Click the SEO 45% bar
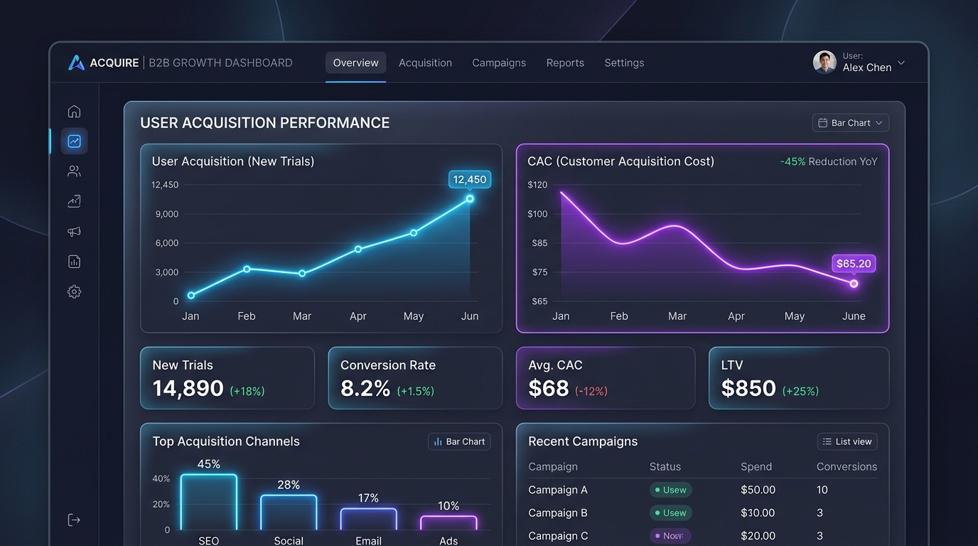The image size is (978, 546). point(209,502)
